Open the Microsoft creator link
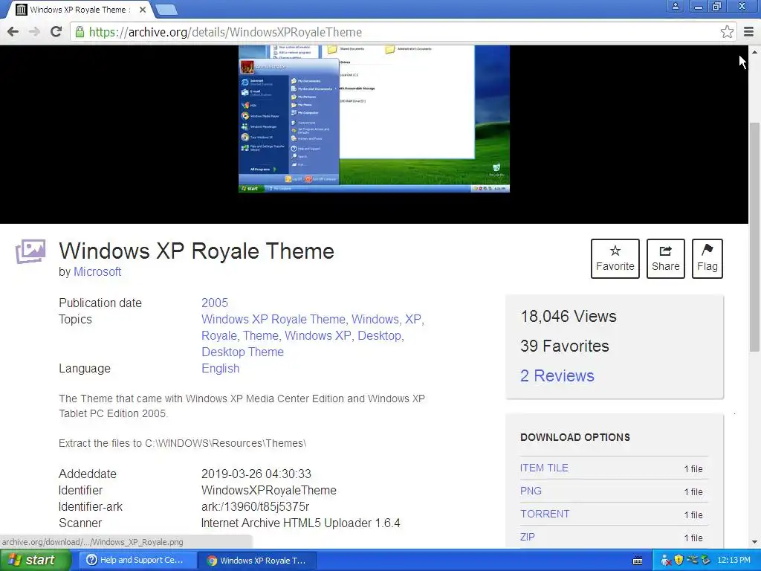761x571 pixels. [x=97, y=272]
